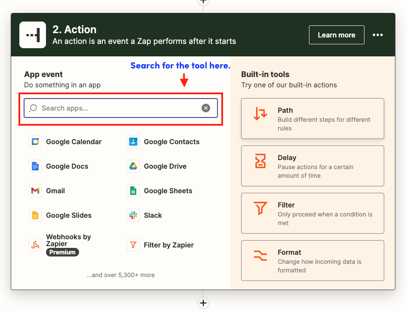Select the Google Contacts icon
407x312 pixels.
coord(133,142)
